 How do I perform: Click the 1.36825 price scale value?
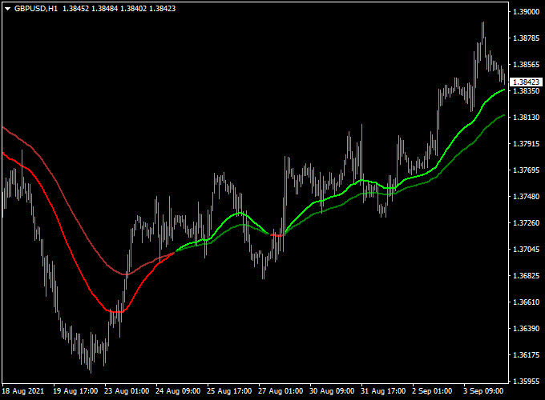point(527,275)
